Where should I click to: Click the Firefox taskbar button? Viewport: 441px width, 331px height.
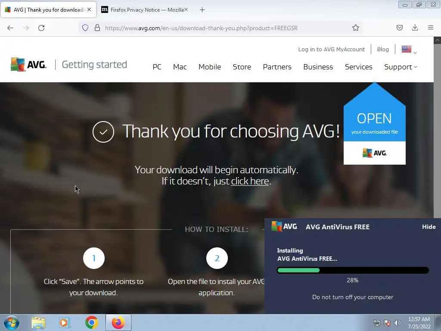[x=118, y=322]
